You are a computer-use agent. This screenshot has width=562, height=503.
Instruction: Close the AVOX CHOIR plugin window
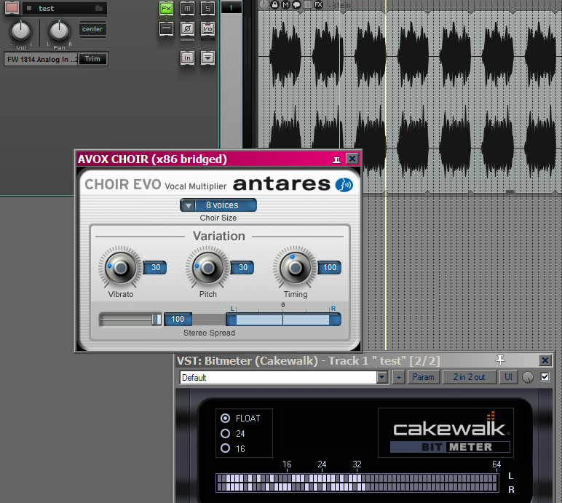tap(352, 159)
